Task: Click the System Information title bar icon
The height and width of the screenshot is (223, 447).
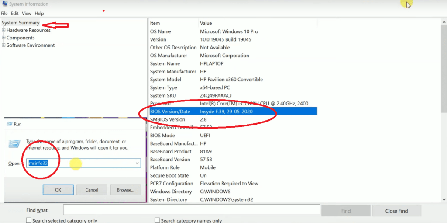Action: 4,4
